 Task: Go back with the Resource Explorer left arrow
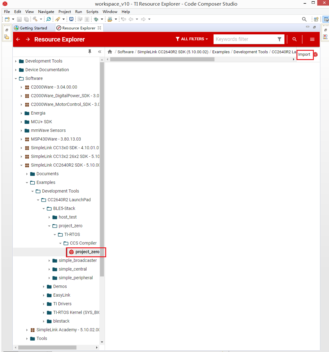(18, 39)
